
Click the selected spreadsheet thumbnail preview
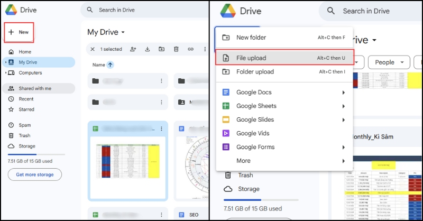tap(128, 167)
